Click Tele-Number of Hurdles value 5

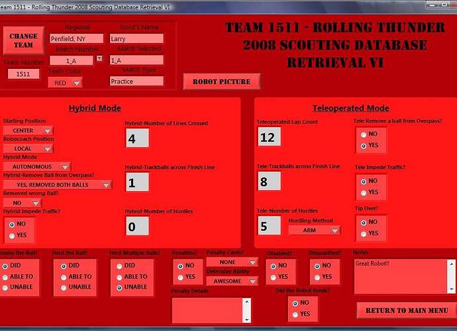[270, 225]
